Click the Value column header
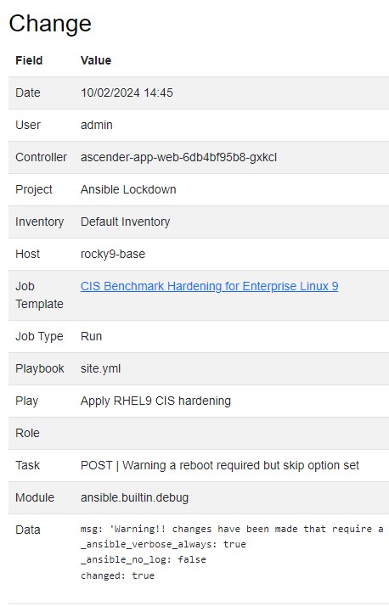Viewport: 389px width, 606px height. coord(96,60)
